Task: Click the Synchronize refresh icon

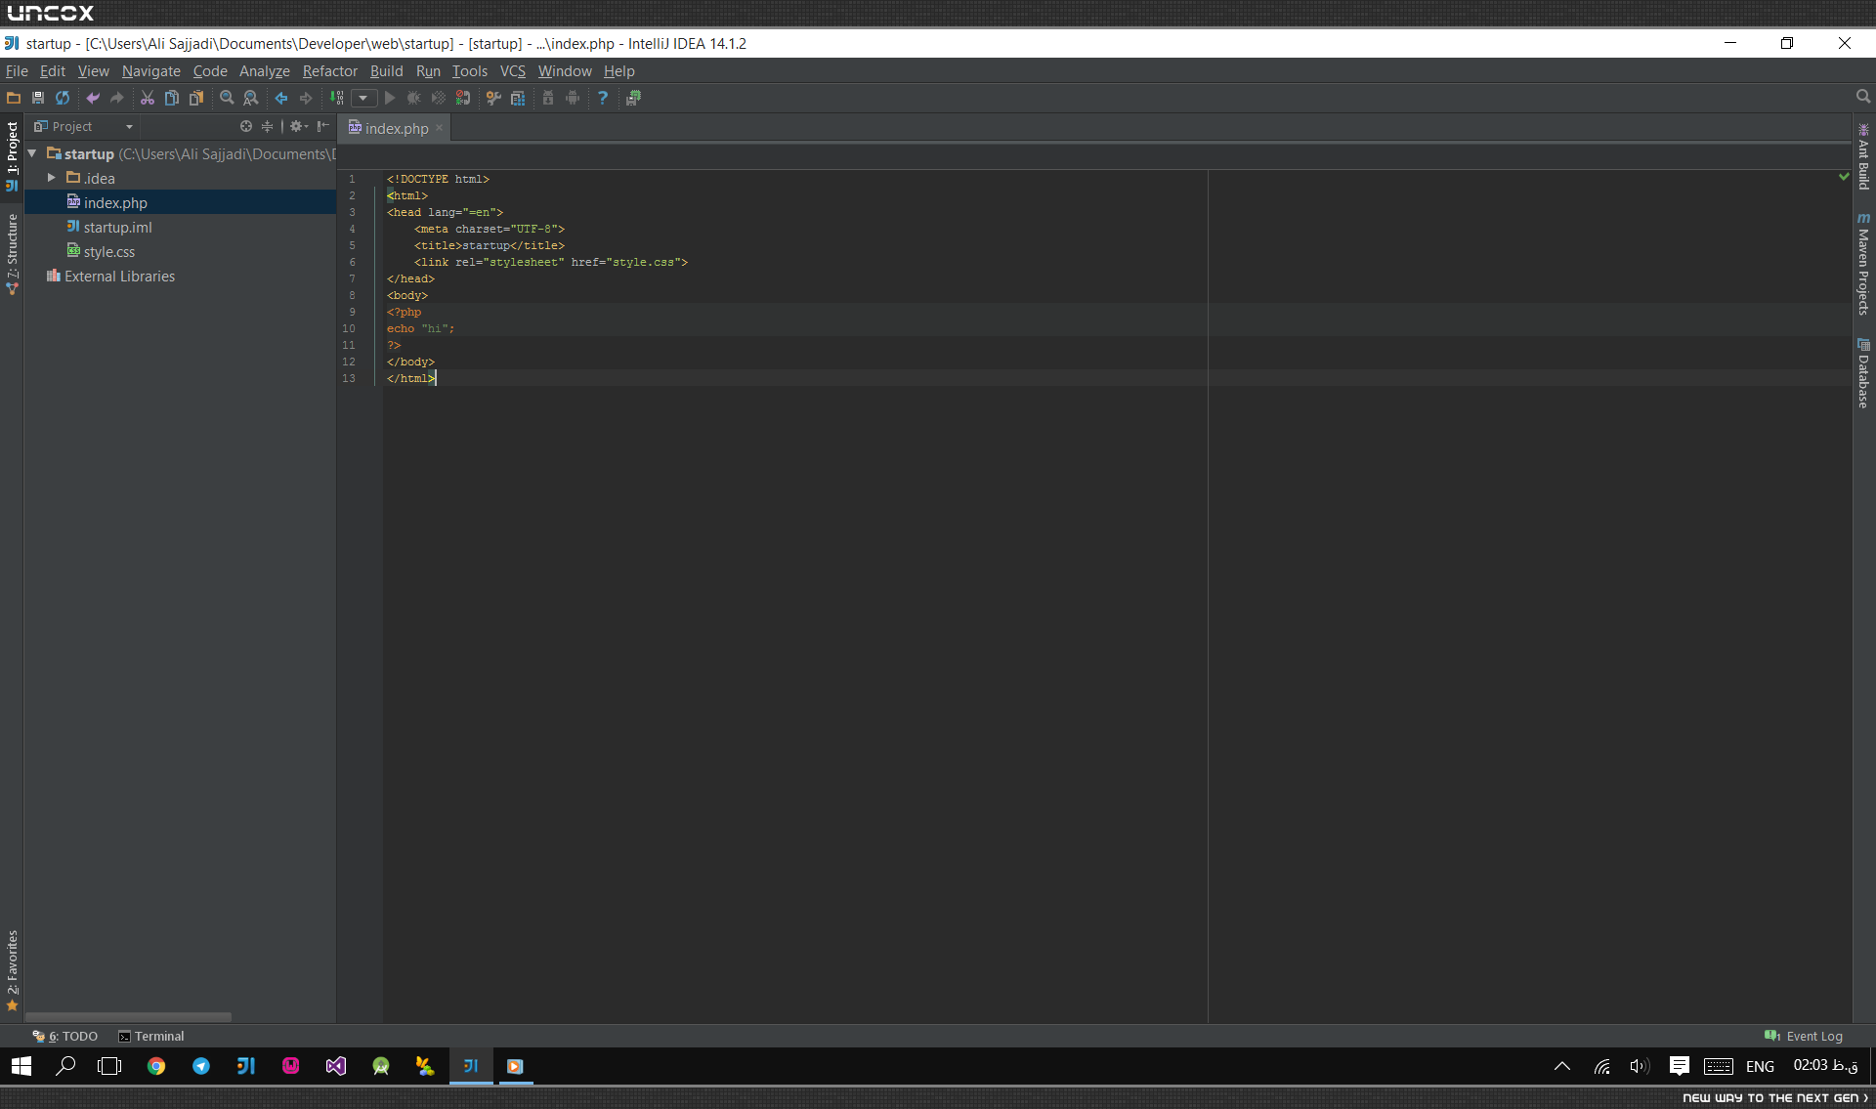Action: coord(63,98)
